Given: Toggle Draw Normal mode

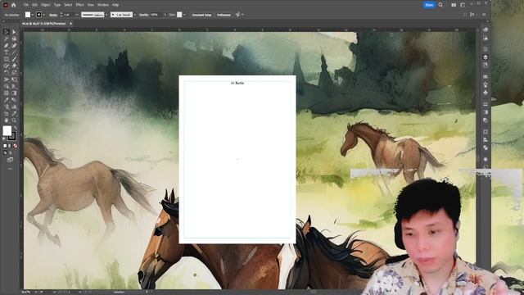Looking at the screenshot, I should [5, 152].
